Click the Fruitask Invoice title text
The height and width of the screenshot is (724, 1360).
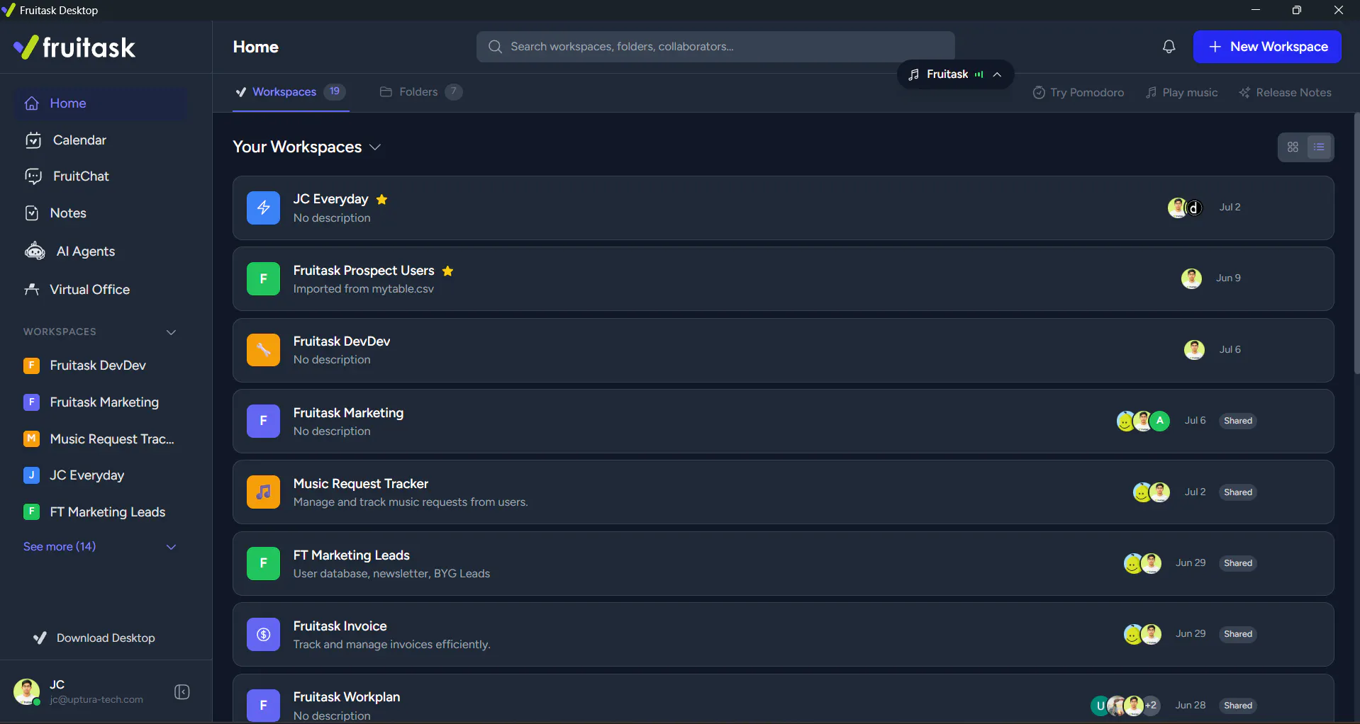click(x=340, y=626)
